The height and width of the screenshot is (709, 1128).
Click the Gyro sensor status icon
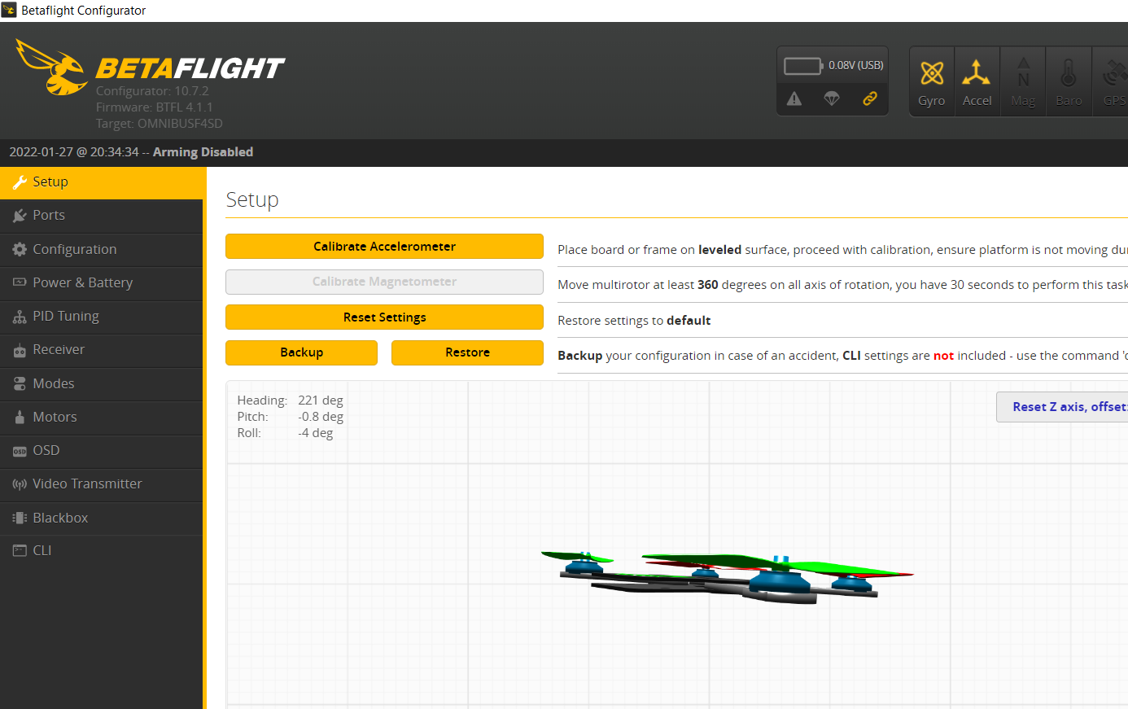coord(932,81)
